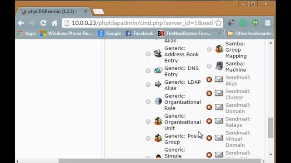
Task: Select the Generic: LDAP Alias radio button
Action: coord(148,85)
